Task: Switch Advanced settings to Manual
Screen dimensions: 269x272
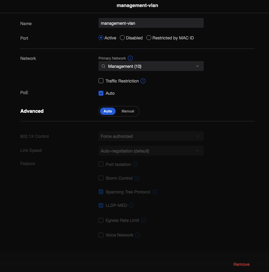Action: point(128,111)
